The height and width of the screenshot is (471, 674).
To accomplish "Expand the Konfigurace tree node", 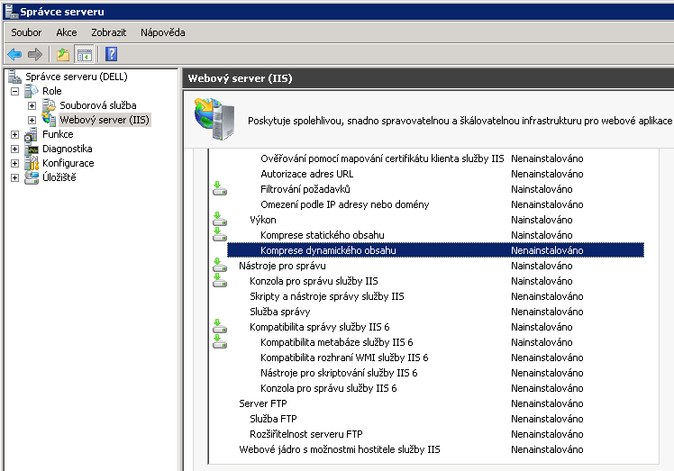I will 15,163.
